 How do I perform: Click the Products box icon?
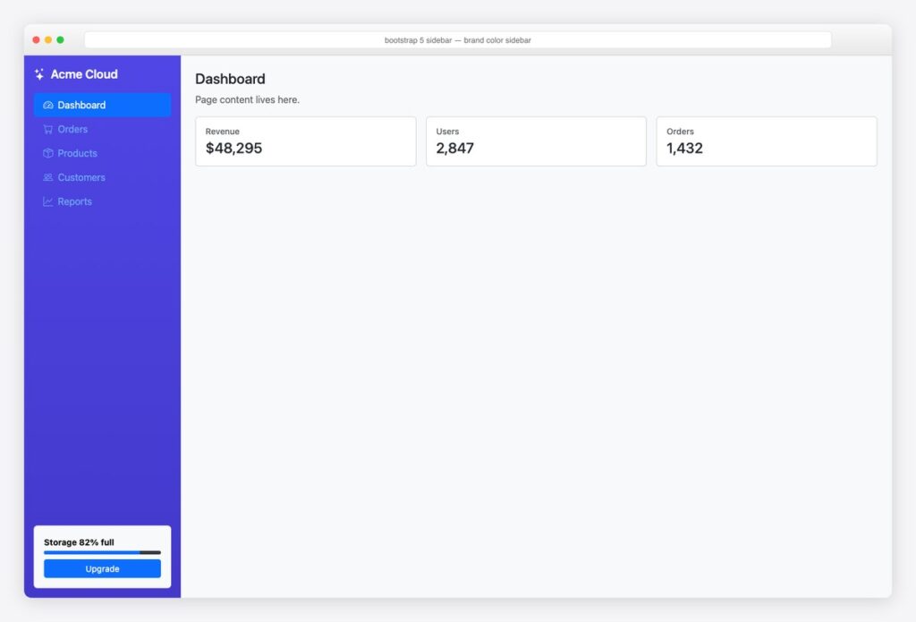[48, 153]
